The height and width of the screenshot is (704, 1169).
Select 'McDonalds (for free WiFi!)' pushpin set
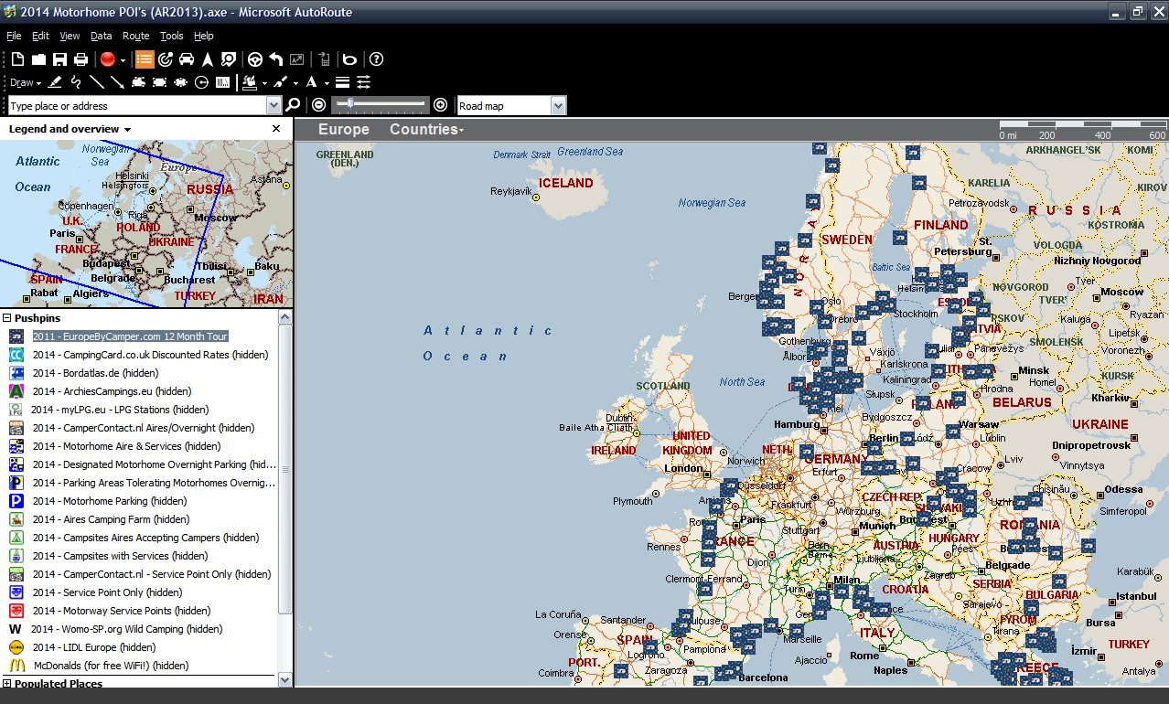[x=112, y=666]
